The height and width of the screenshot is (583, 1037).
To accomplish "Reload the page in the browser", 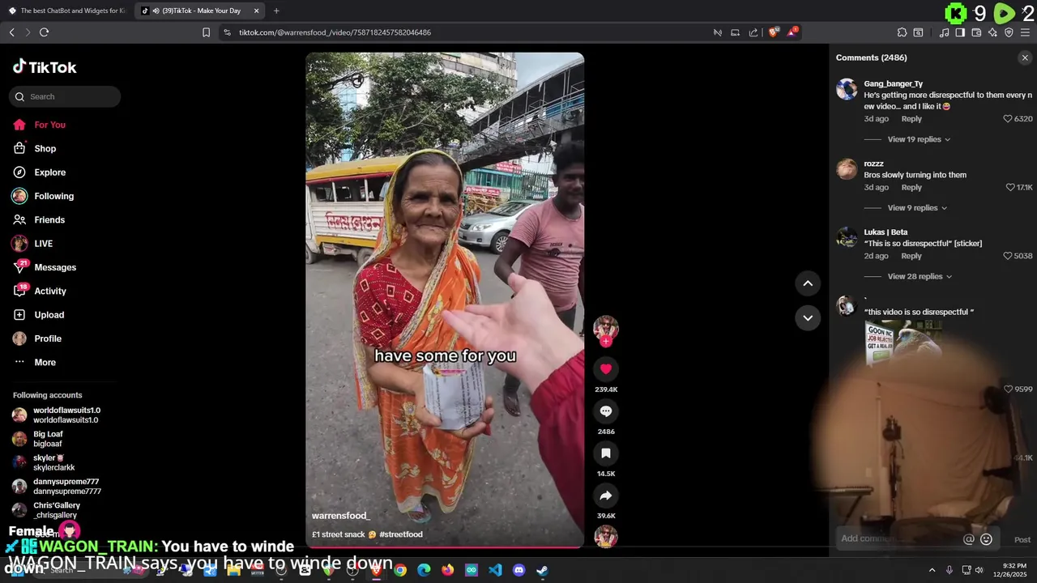I will (44, 32).
